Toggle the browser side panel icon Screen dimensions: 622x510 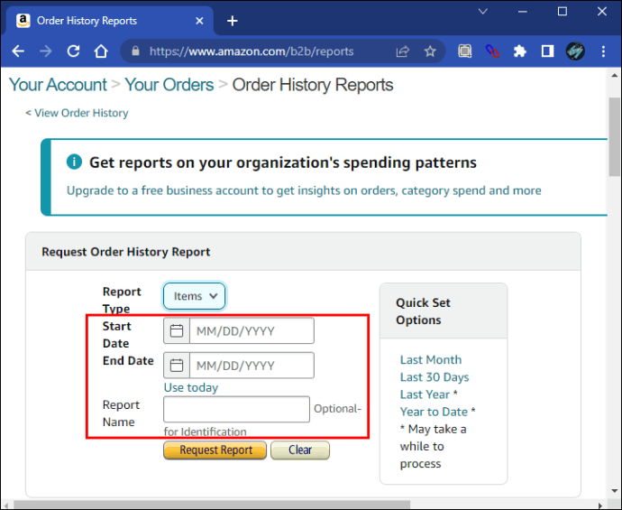pyautogui.click(x=547, y=51)
